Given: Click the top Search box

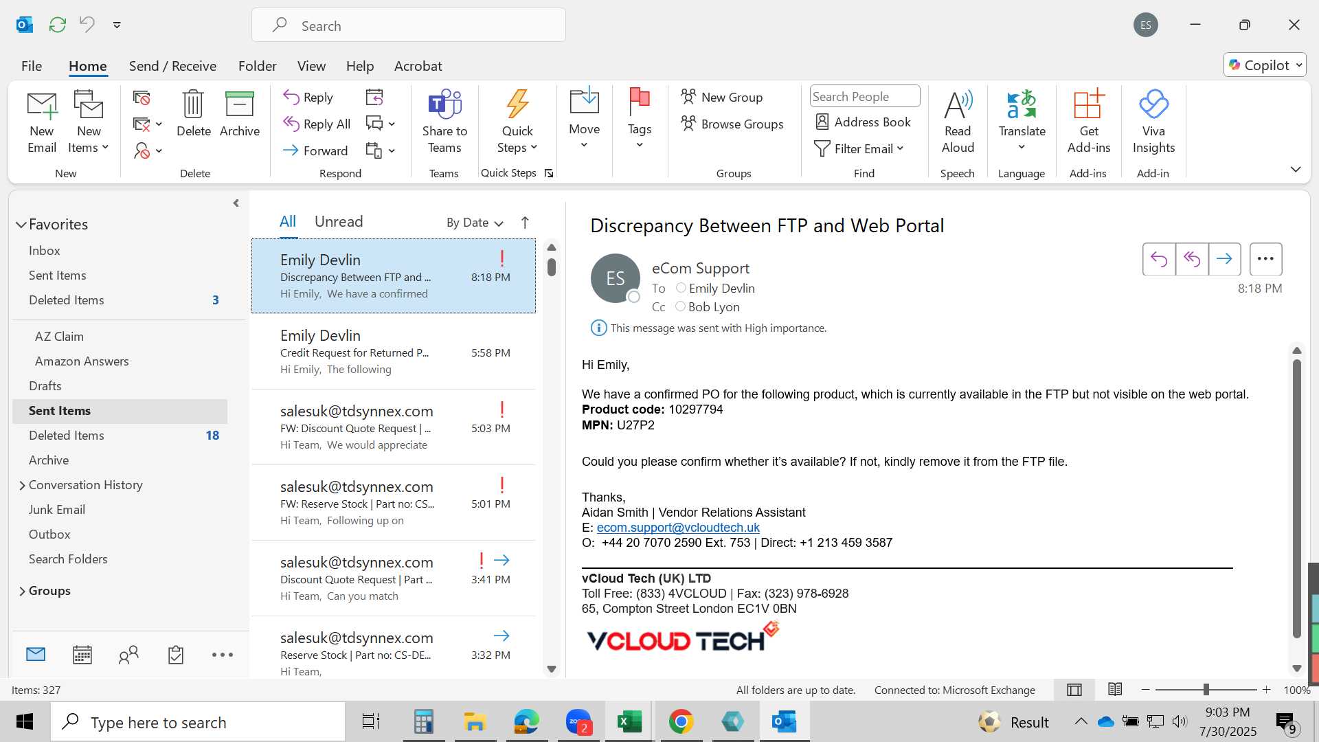Looking at the screenshot, I should [x=409, y=25].
